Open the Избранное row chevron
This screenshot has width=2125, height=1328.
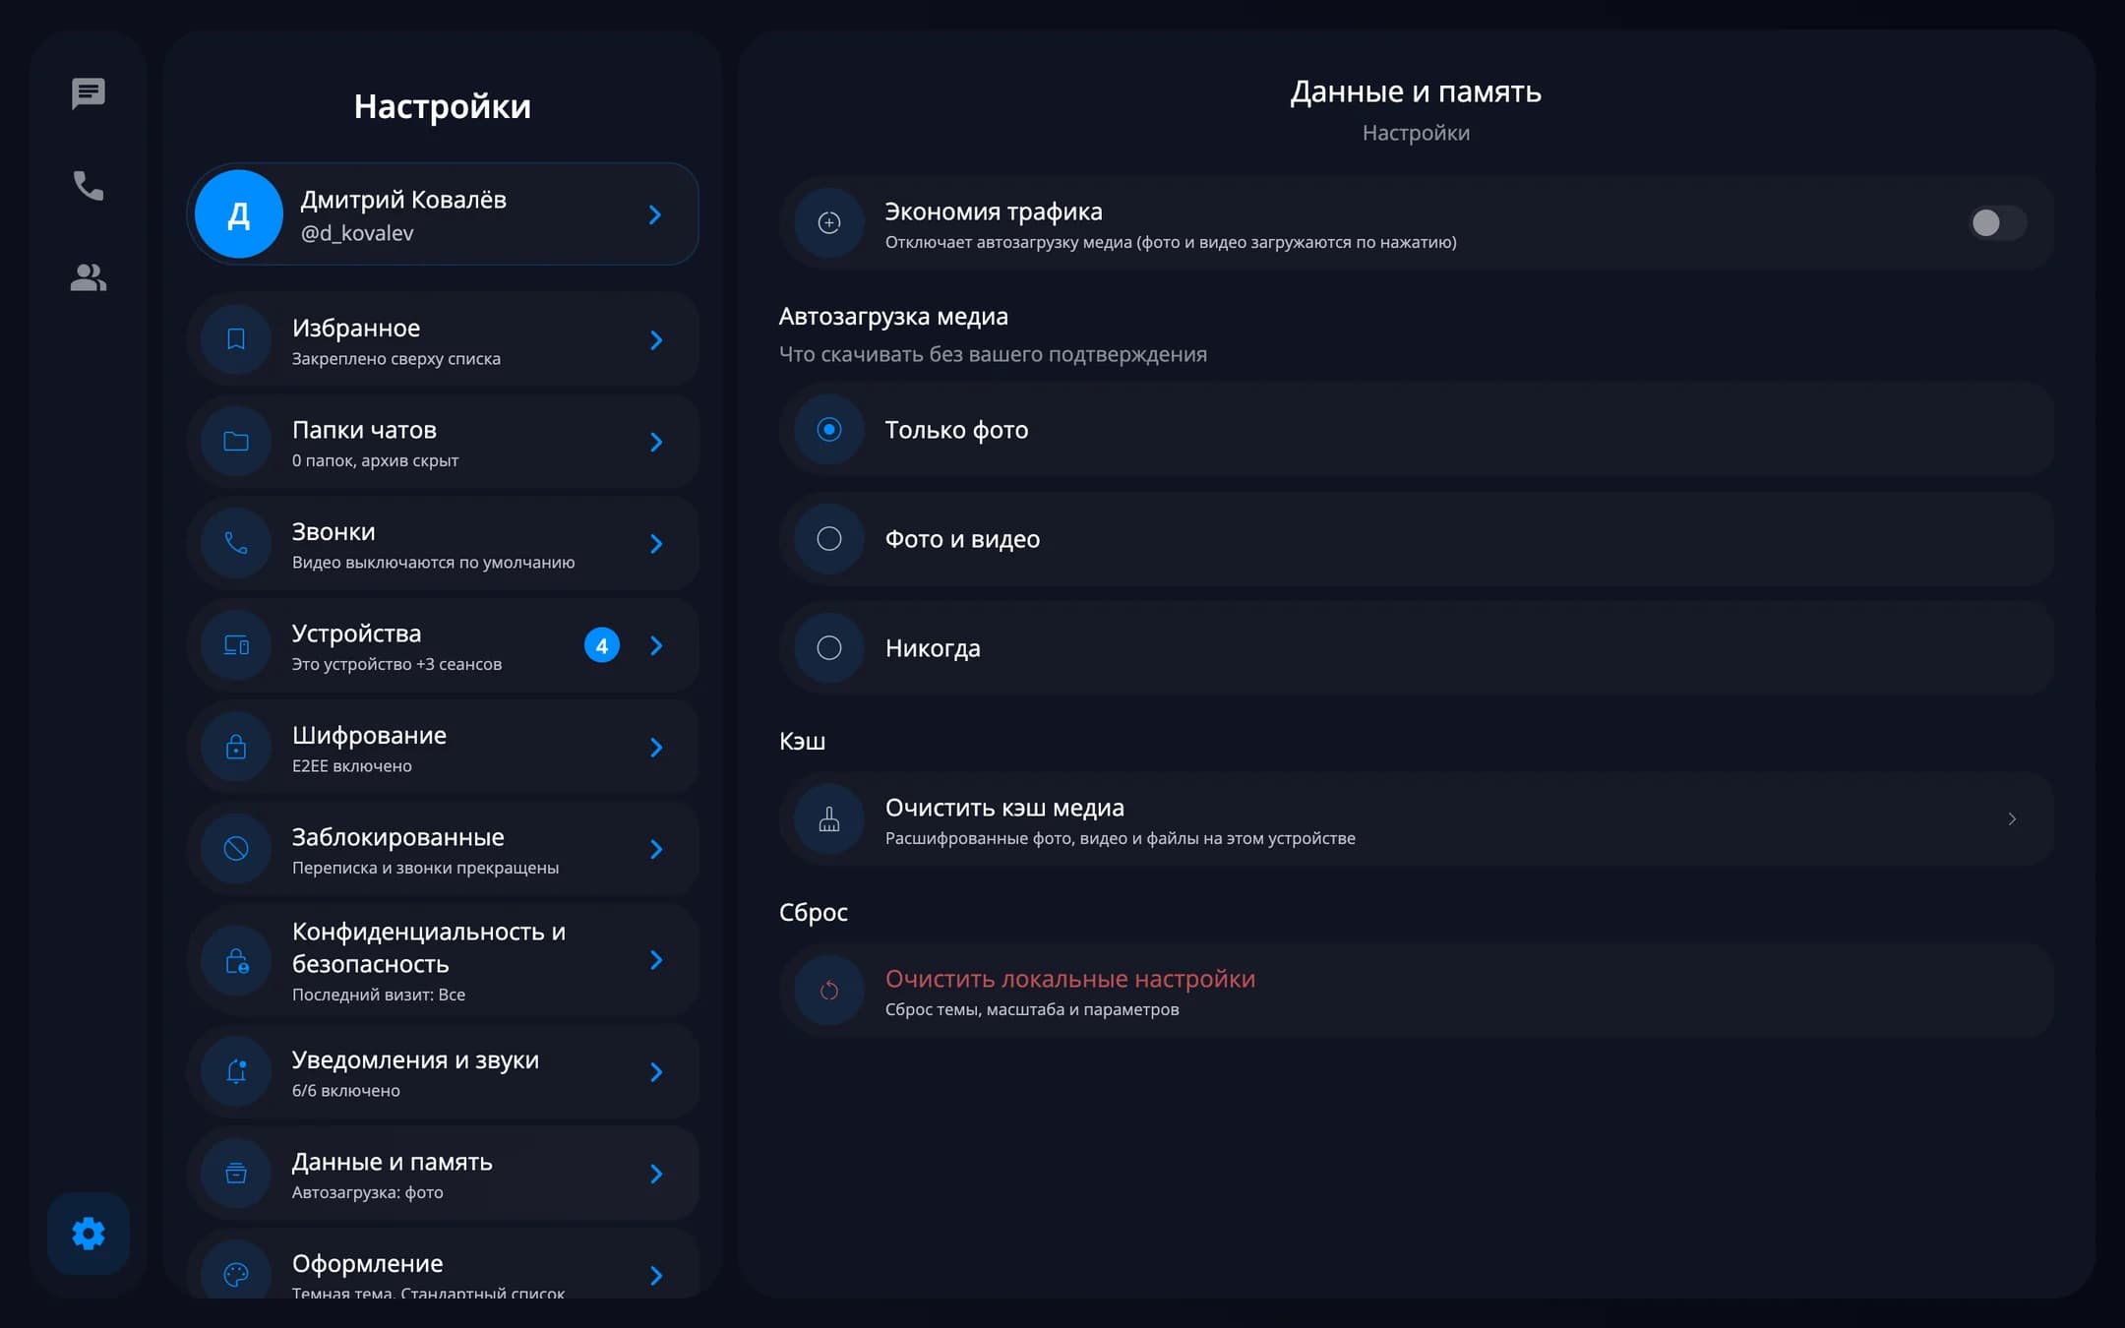click(656, 340)
